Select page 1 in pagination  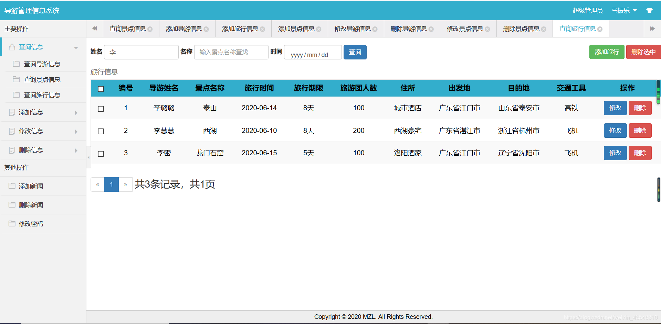112,185
